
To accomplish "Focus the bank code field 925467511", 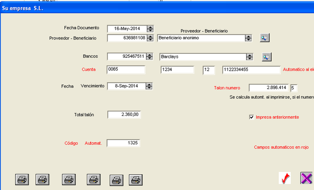I will click(127, 56).
